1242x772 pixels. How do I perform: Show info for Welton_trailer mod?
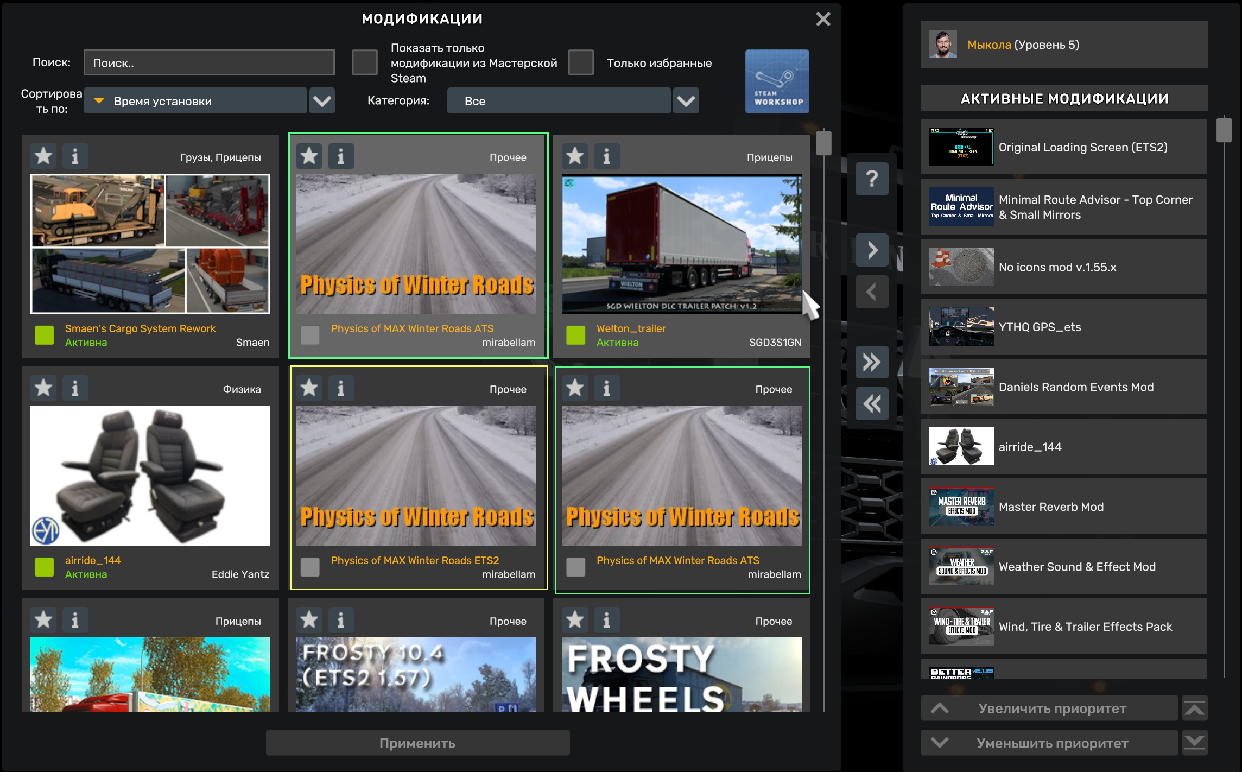point(606,156)
